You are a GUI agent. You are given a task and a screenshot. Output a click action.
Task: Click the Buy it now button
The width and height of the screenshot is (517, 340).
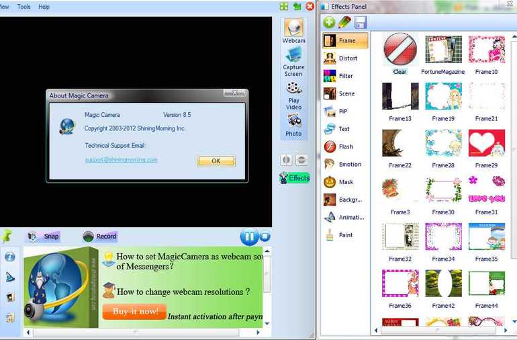click(x=134, y=312)
